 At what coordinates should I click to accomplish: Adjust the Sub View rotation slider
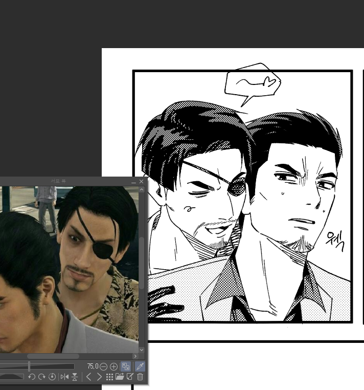(x=12, y=377)
